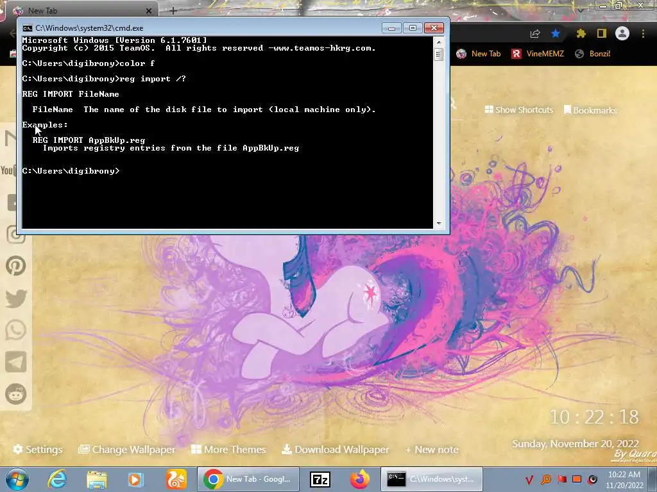Click the cmd scrollbar thumb

tap(439, 54)
